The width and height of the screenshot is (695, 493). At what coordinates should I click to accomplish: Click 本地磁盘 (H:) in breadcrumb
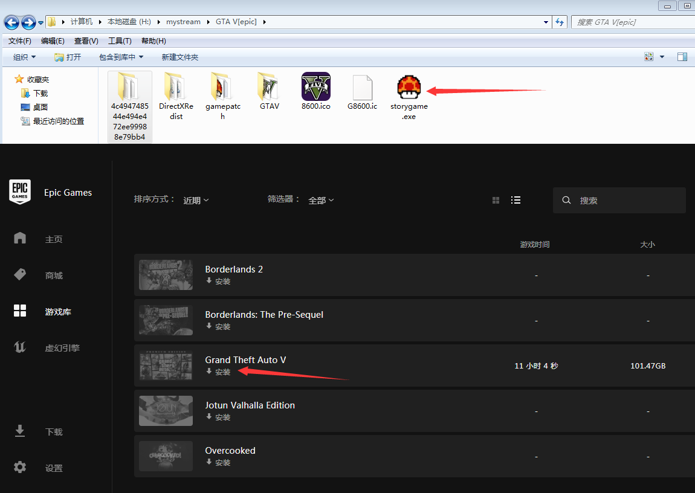129,22
